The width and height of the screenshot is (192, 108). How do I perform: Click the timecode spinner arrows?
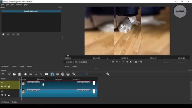tap(76, 62)
